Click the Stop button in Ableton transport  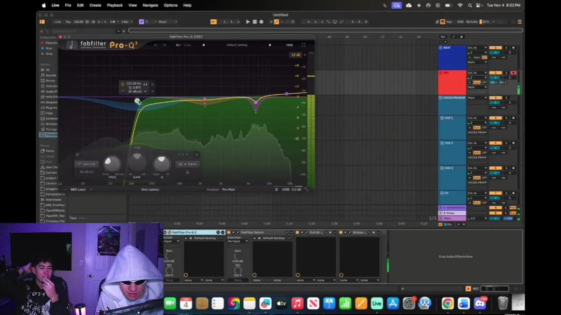255,22
